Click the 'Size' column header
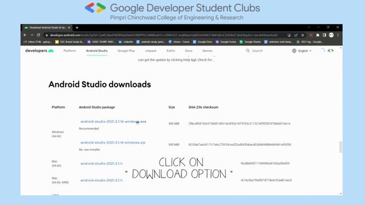The image size is (365, 205). (172, 107)
